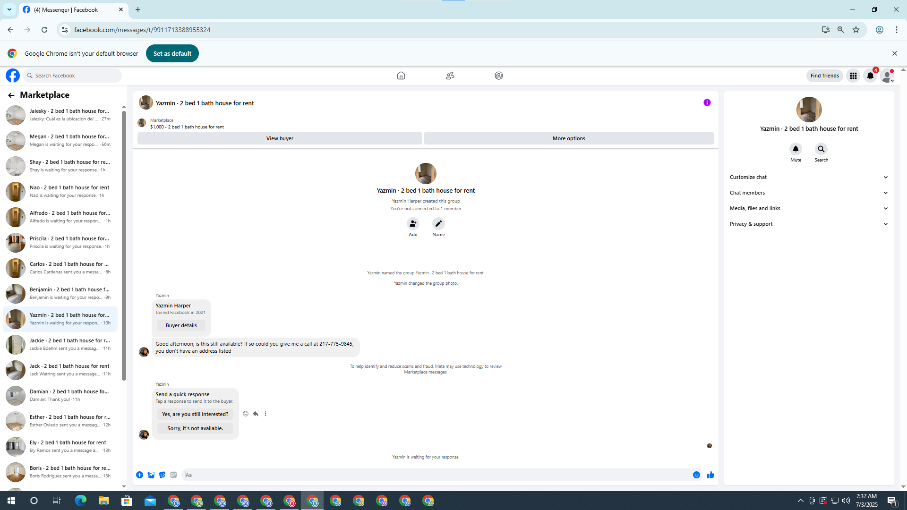This screenshot has width=907, height=510.
Task: Click the Search magnifier in chat panel
Action: (x=821, y=149)
